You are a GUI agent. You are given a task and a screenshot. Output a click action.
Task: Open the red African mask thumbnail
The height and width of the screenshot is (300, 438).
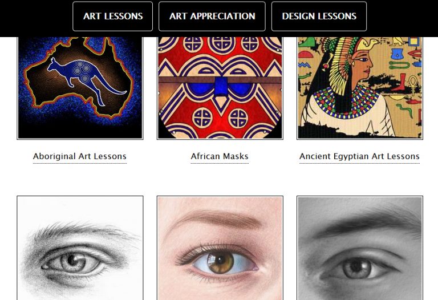(x=220, y=88)
